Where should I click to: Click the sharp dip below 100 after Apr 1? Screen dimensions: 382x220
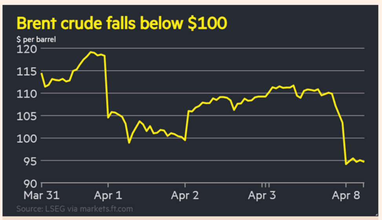click(129, 143)
